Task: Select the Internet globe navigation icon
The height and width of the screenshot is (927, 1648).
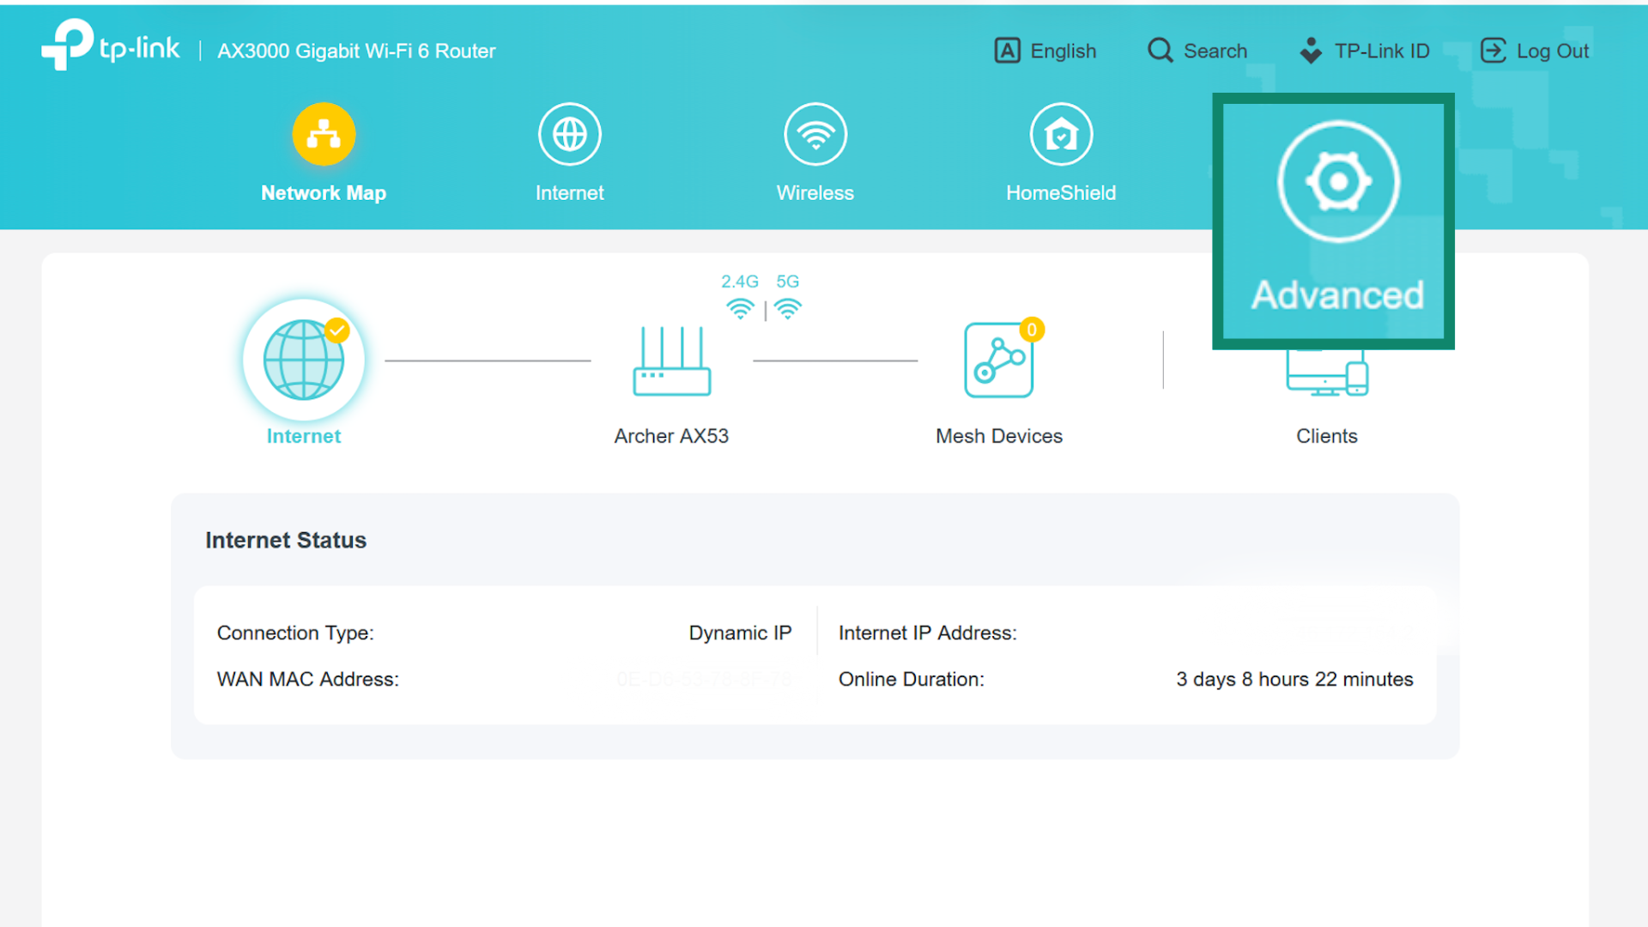Action: (569, 133)
